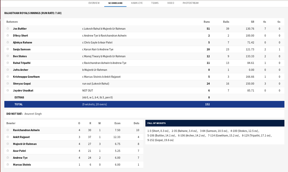Click the round icon beside Ben Stokes
This screenshot has width=288, height=172.
coord(8,56)
